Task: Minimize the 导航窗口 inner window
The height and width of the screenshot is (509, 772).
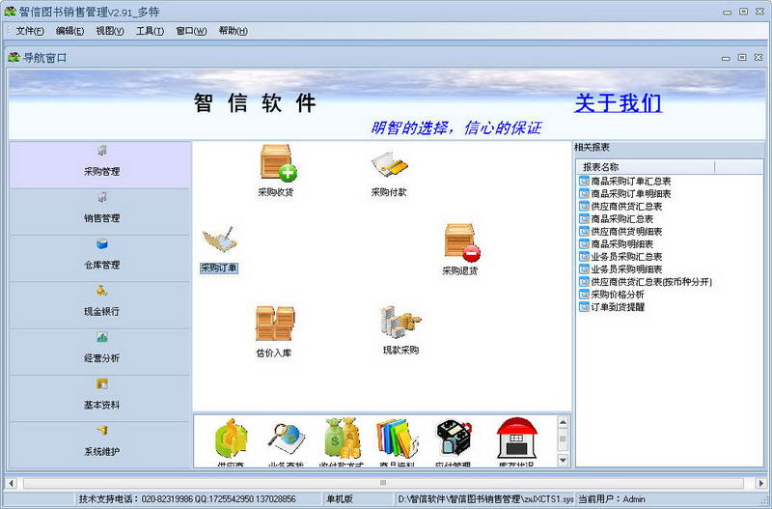Action: (726, 58)
